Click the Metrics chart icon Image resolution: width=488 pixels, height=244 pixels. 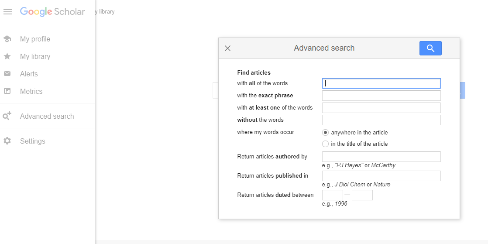[x=7, y=91]
